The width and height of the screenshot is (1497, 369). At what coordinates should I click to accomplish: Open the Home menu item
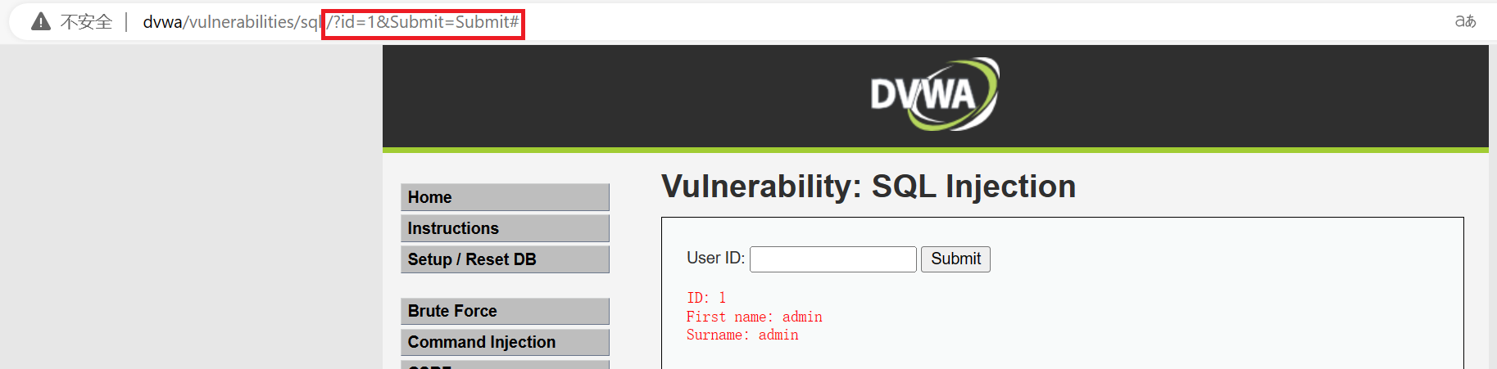(x=504, y=197)
